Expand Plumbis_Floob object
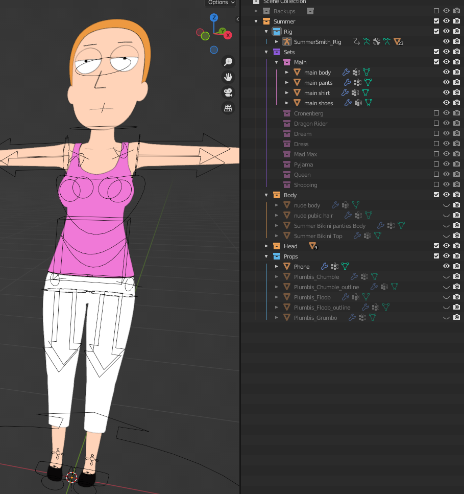Image resolution: width=464 pixels, height=494 pixels. [276, 297]
